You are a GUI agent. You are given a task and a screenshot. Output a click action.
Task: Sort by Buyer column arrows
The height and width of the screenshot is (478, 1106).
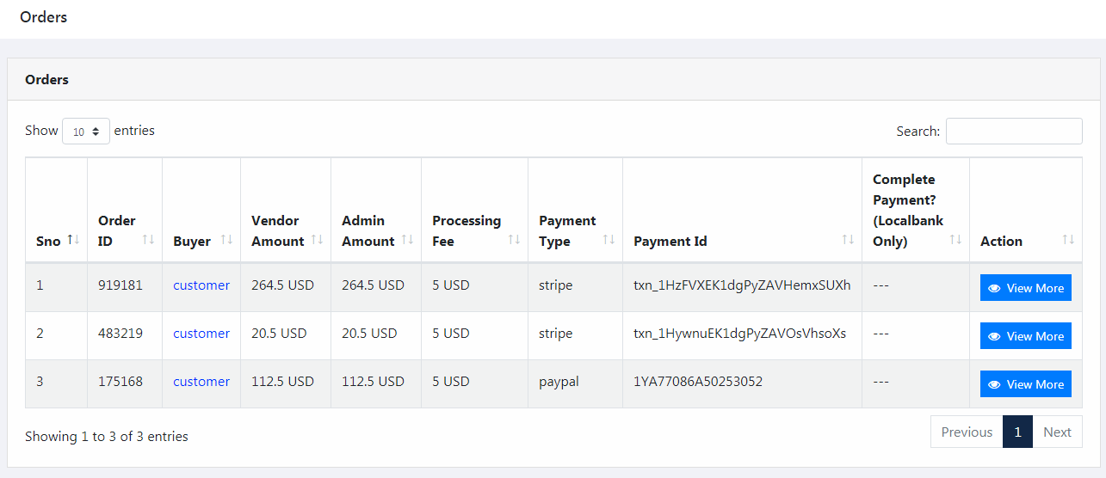pos(226,240)
